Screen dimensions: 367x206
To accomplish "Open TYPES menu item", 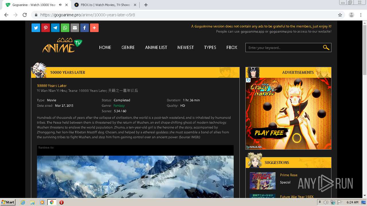I will coord(210,47).
